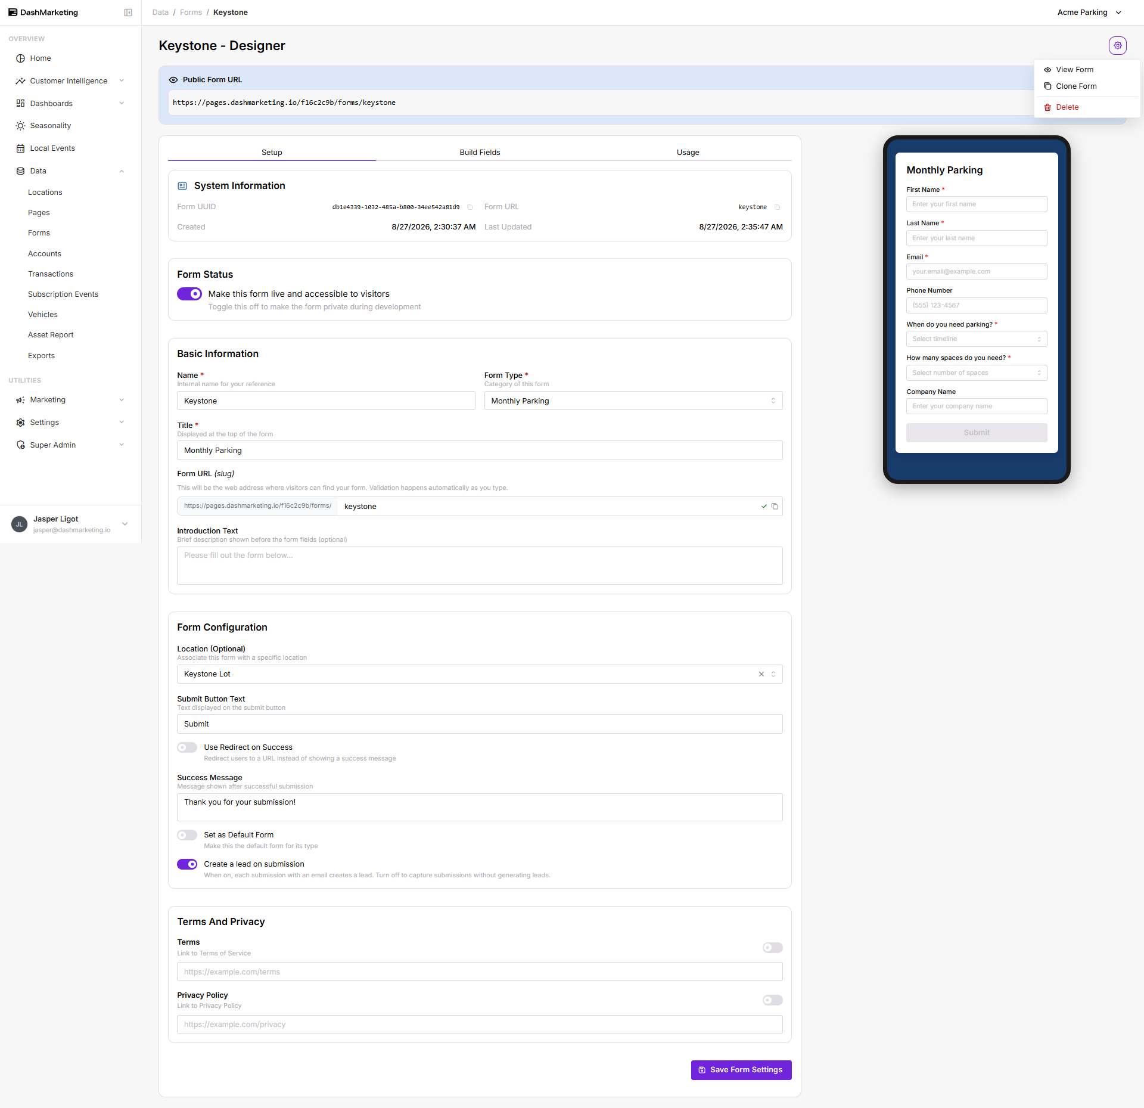Screen dimensions: 1144x1108
Task: Toggle the Privacy Policy link switch
Action: click(x=772, y=1000)
